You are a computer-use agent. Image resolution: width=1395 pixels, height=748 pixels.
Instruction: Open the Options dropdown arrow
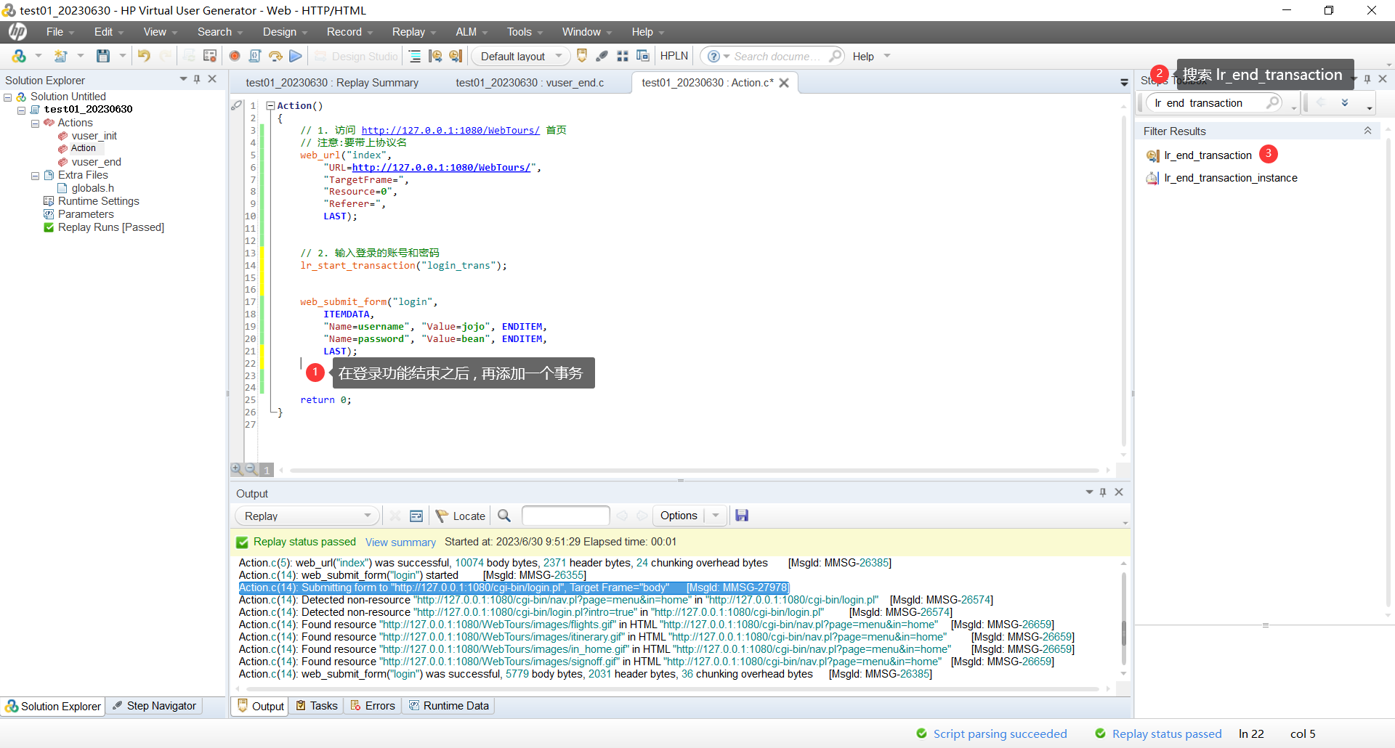716,516
